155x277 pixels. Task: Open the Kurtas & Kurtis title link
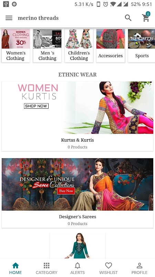pyautogui.click(x=77, y=140)
